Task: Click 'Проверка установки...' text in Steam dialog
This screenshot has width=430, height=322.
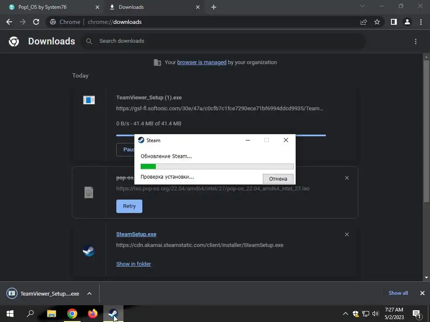Action: click(167, 177)
